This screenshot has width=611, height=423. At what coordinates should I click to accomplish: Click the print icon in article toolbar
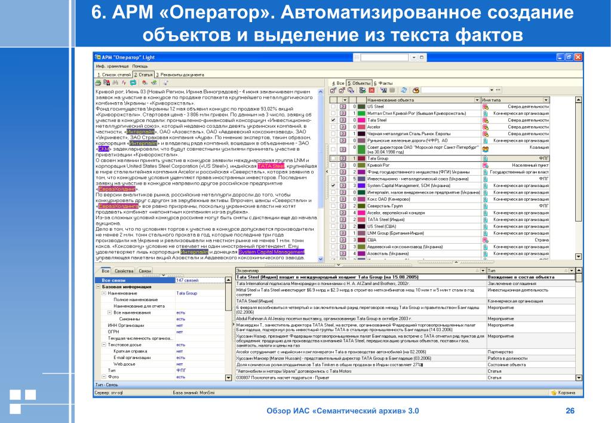(x=98, y=82)
